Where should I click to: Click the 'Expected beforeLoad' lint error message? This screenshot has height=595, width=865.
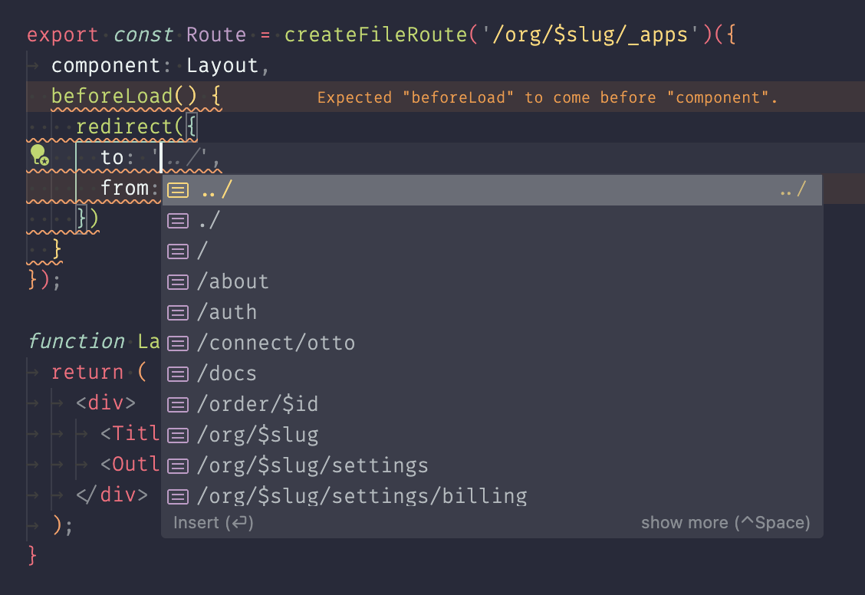[x=548, y=97]
